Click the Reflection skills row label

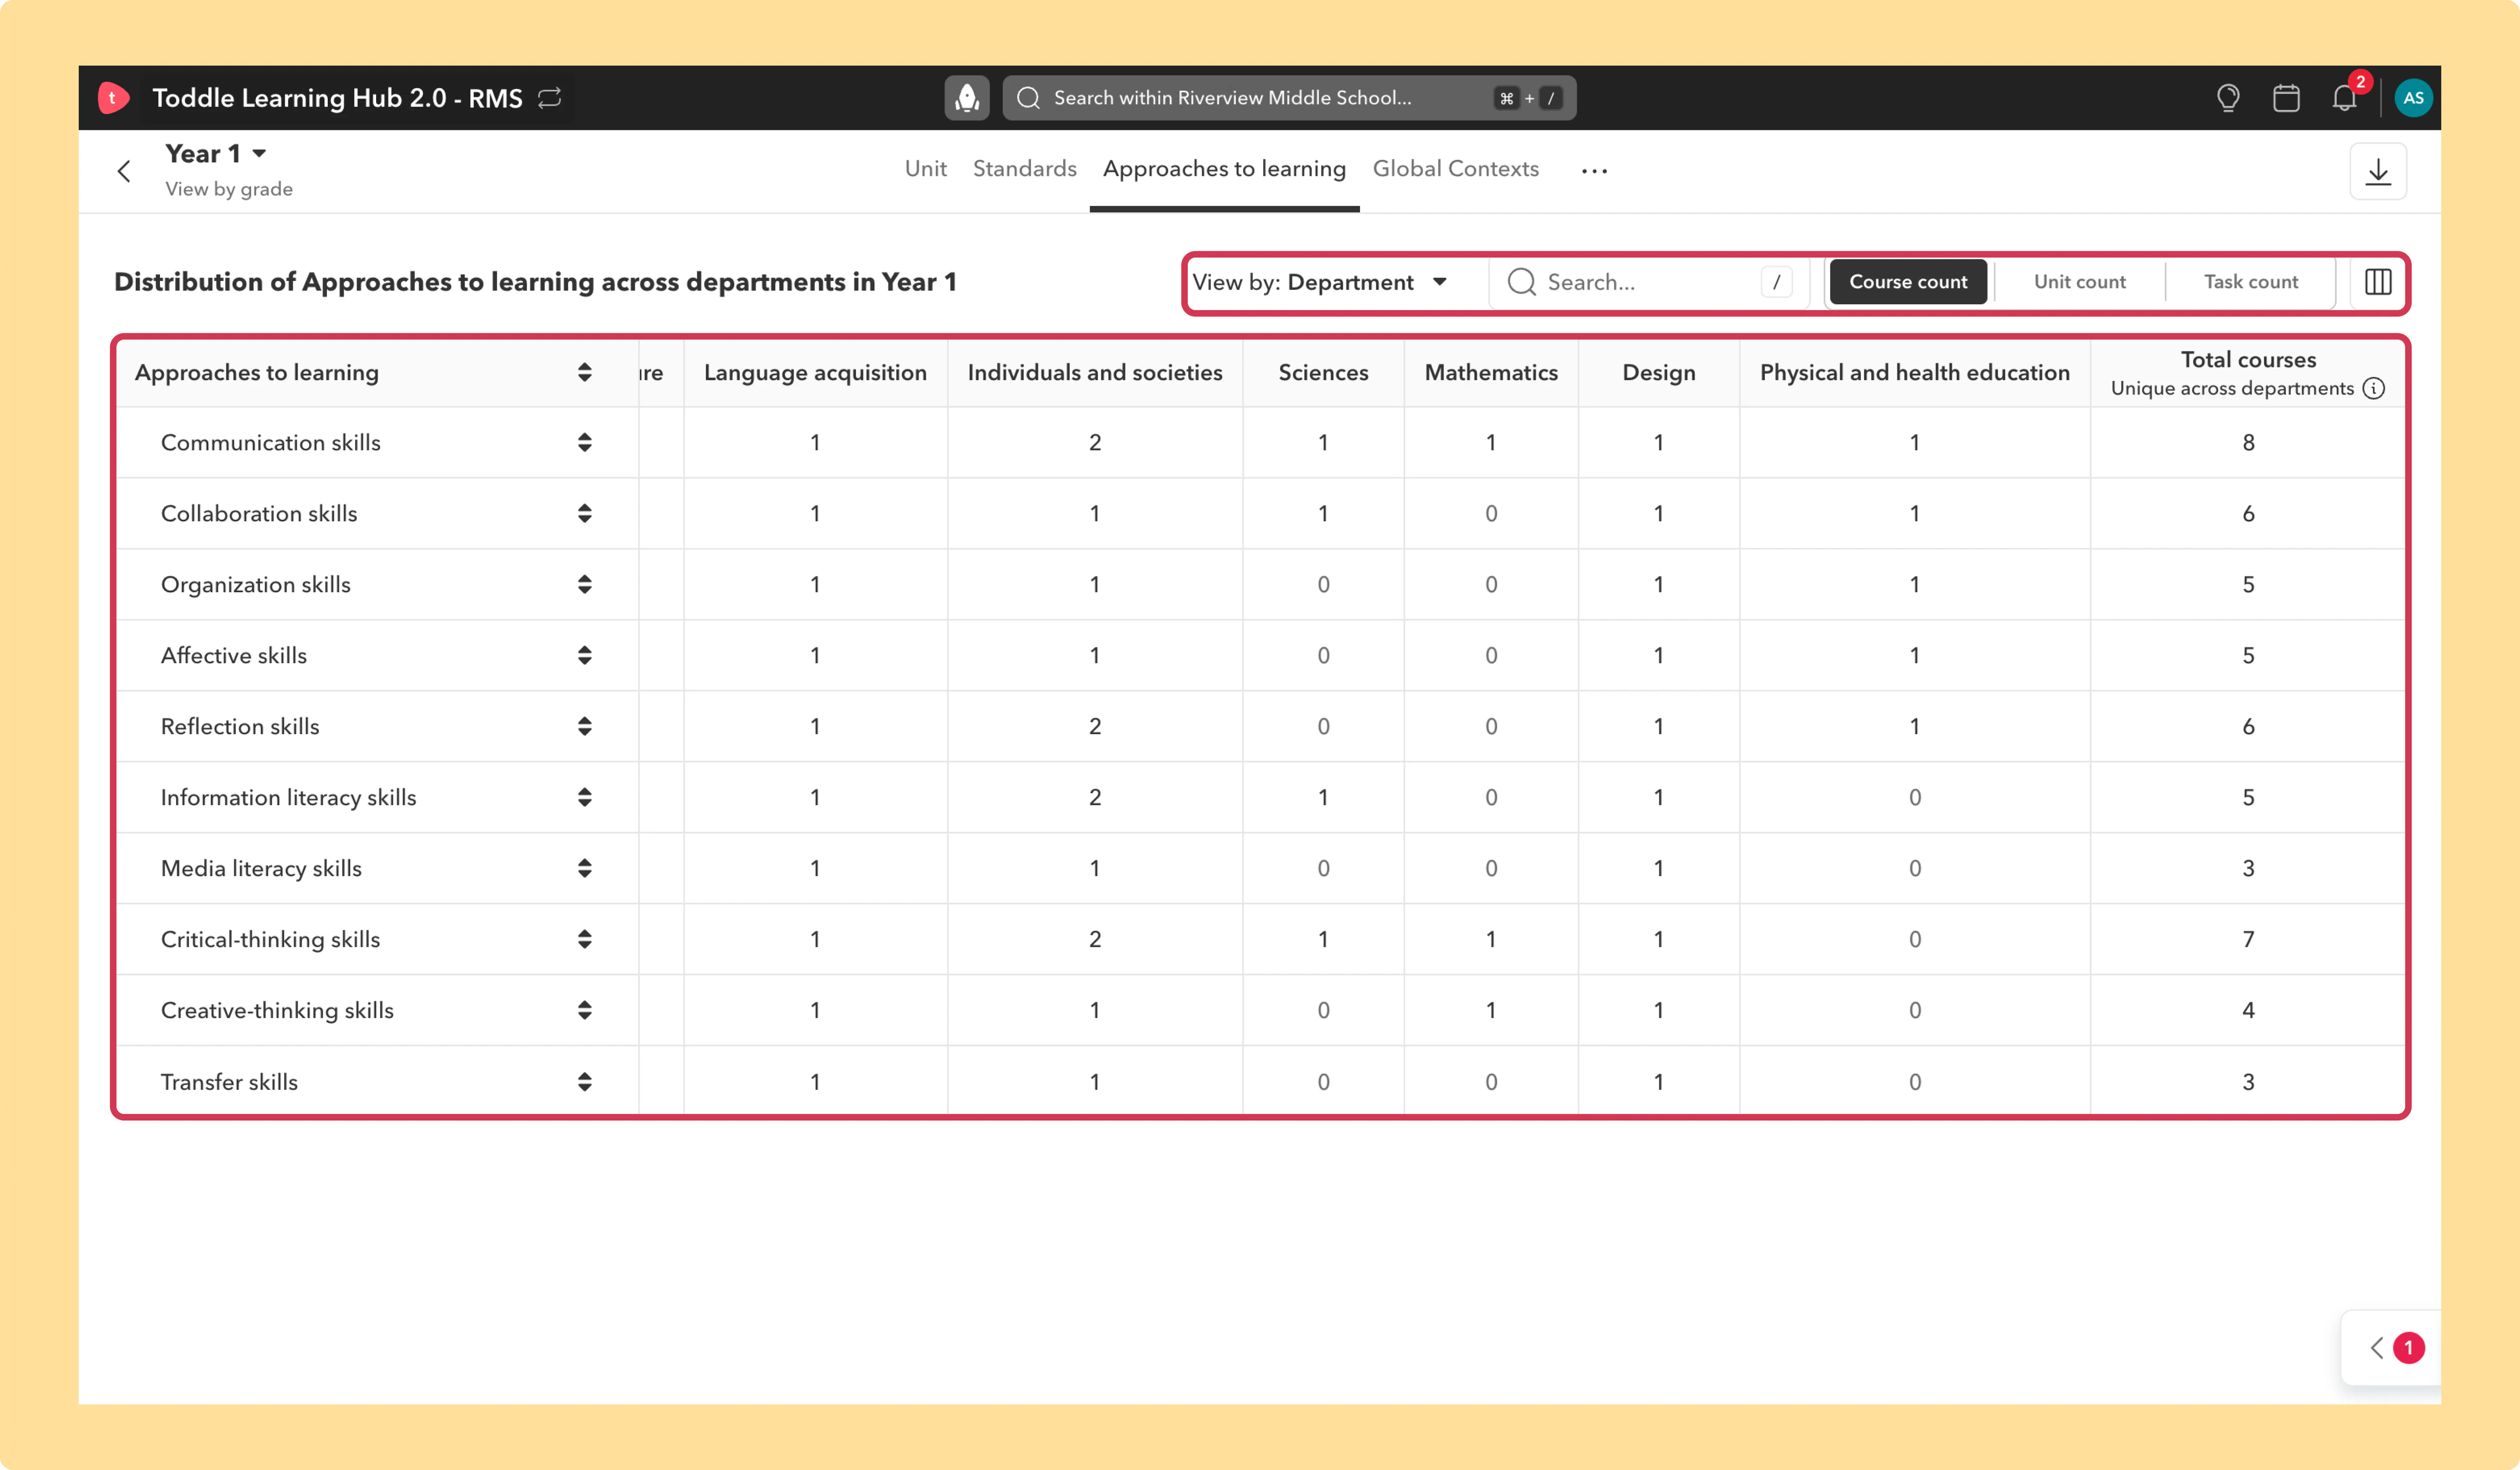click(x=239, y=726)
